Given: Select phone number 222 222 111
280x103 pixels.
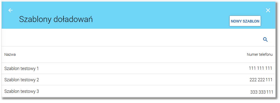Looking at the screenshot, I should click(x=261, y=80).
